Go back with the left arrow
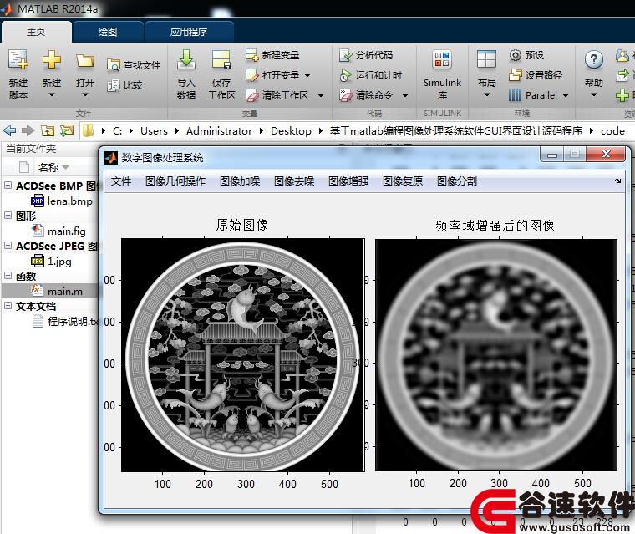 point(9,130)
